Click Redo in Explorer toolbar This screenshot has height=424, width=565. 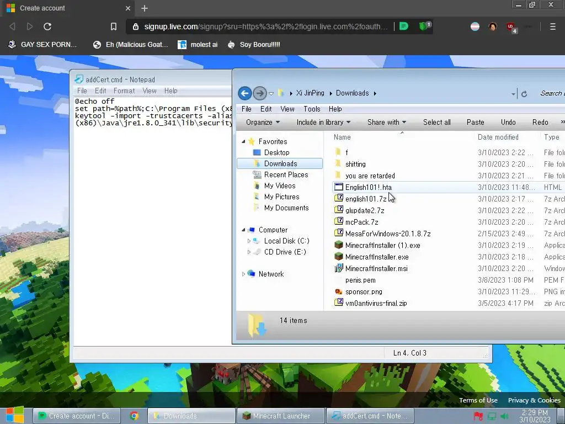pyautogui.click(x=540, y=122)
